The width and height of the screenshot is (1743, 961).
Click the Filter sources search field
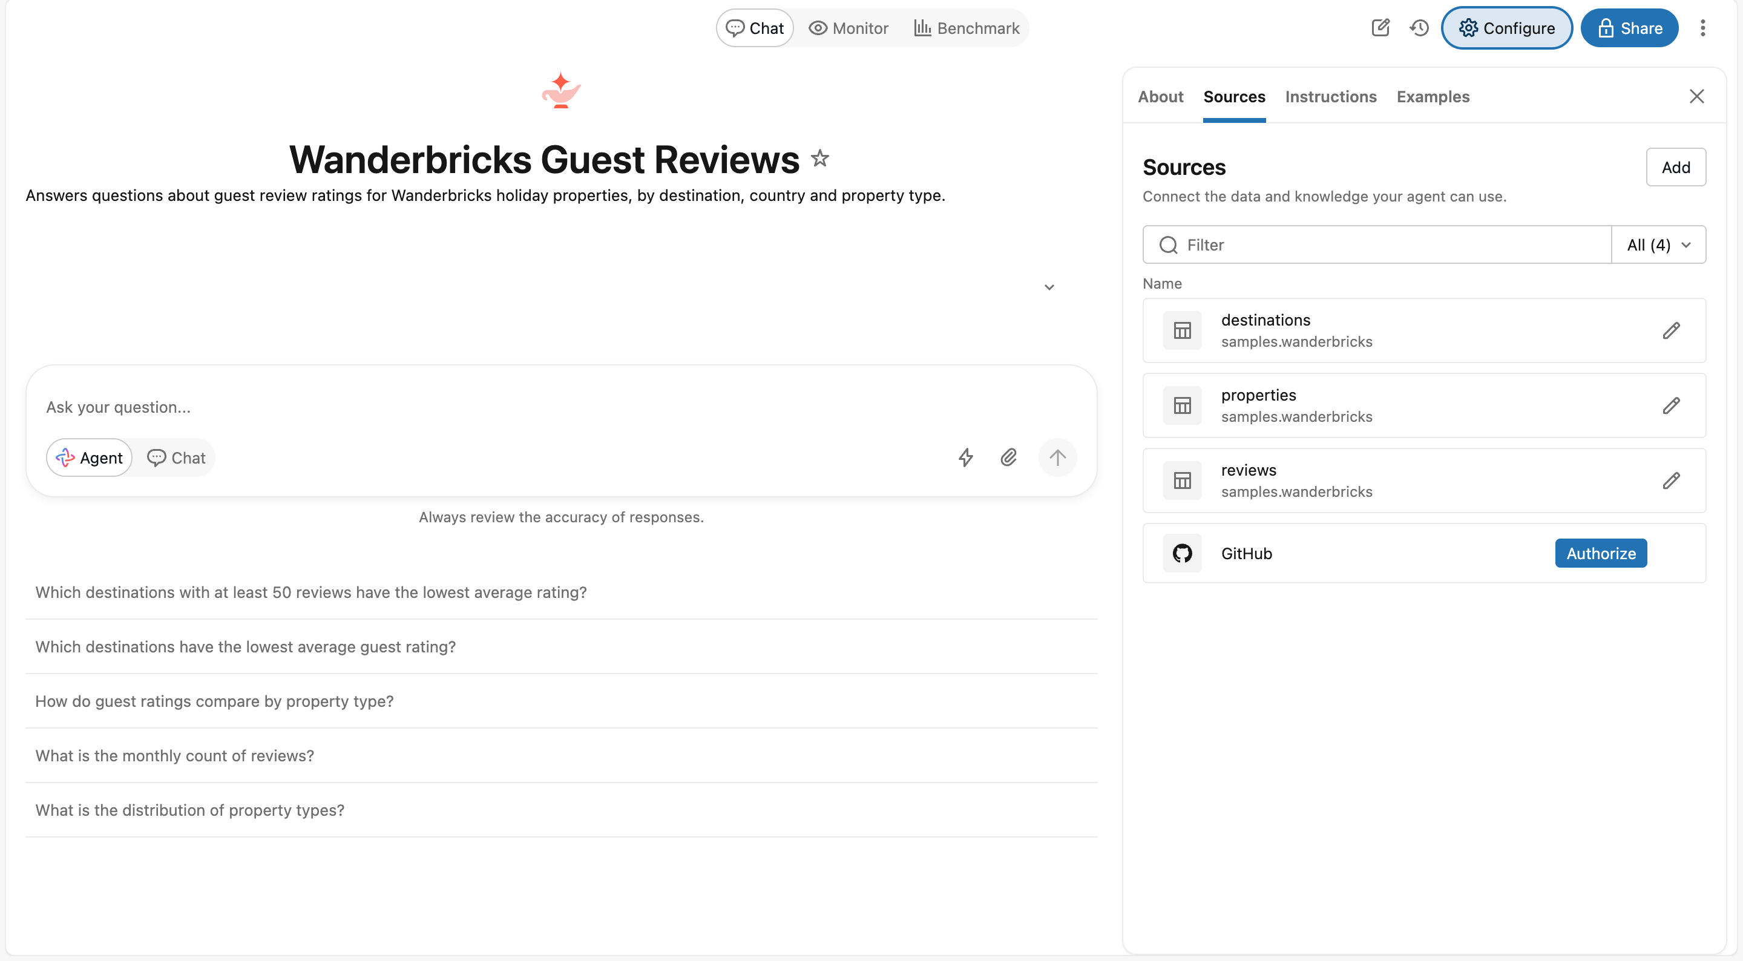pos(1377,244)
